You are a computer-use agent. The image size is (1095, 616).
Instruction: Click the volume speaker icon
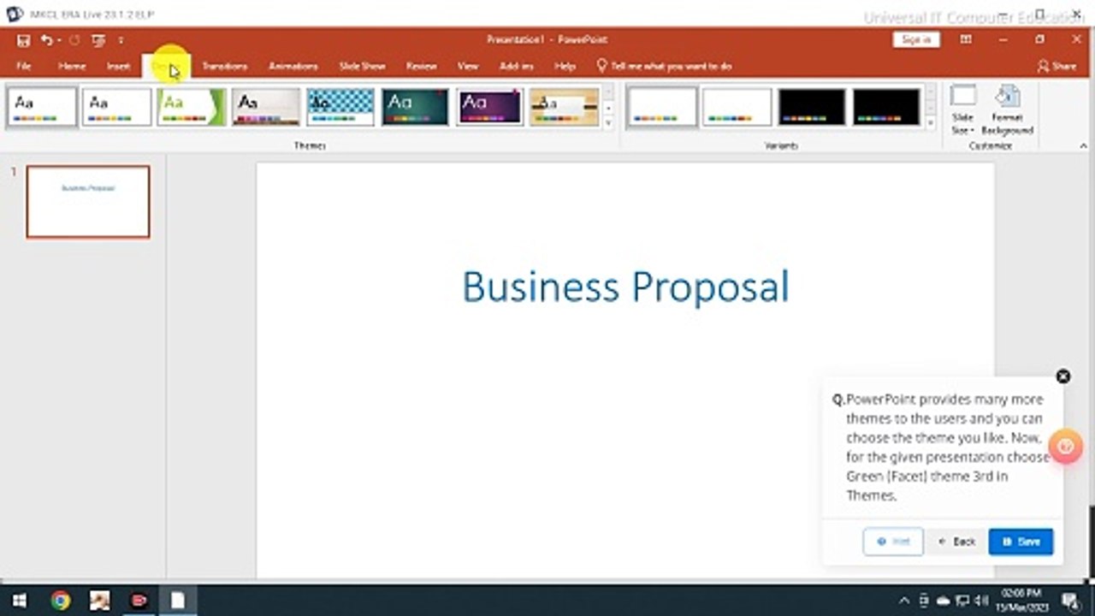pyautogui.click(x=980, y=601)
